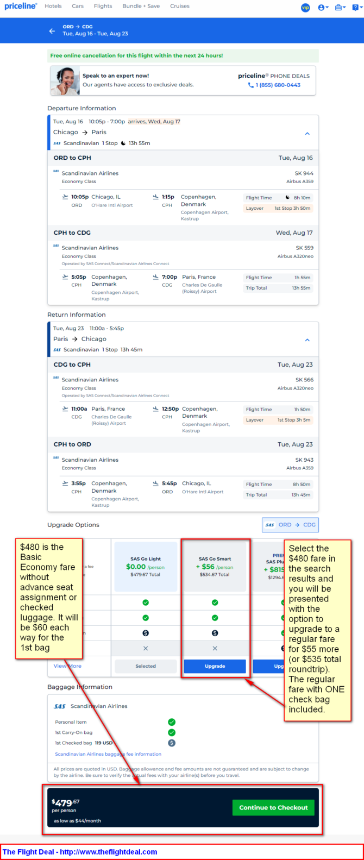Click overnight moon icon beside 13h 55m

pyautogui.click(x=123, y=143)
